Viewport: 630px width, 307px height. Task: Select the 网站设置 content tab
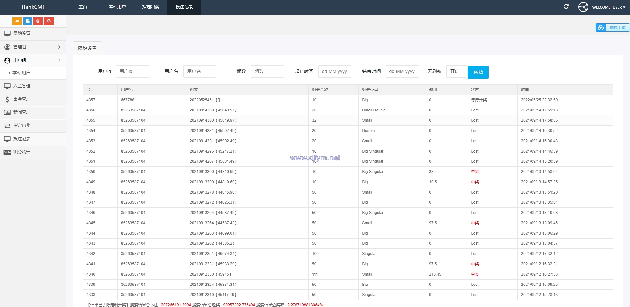(x=87, y=48)
